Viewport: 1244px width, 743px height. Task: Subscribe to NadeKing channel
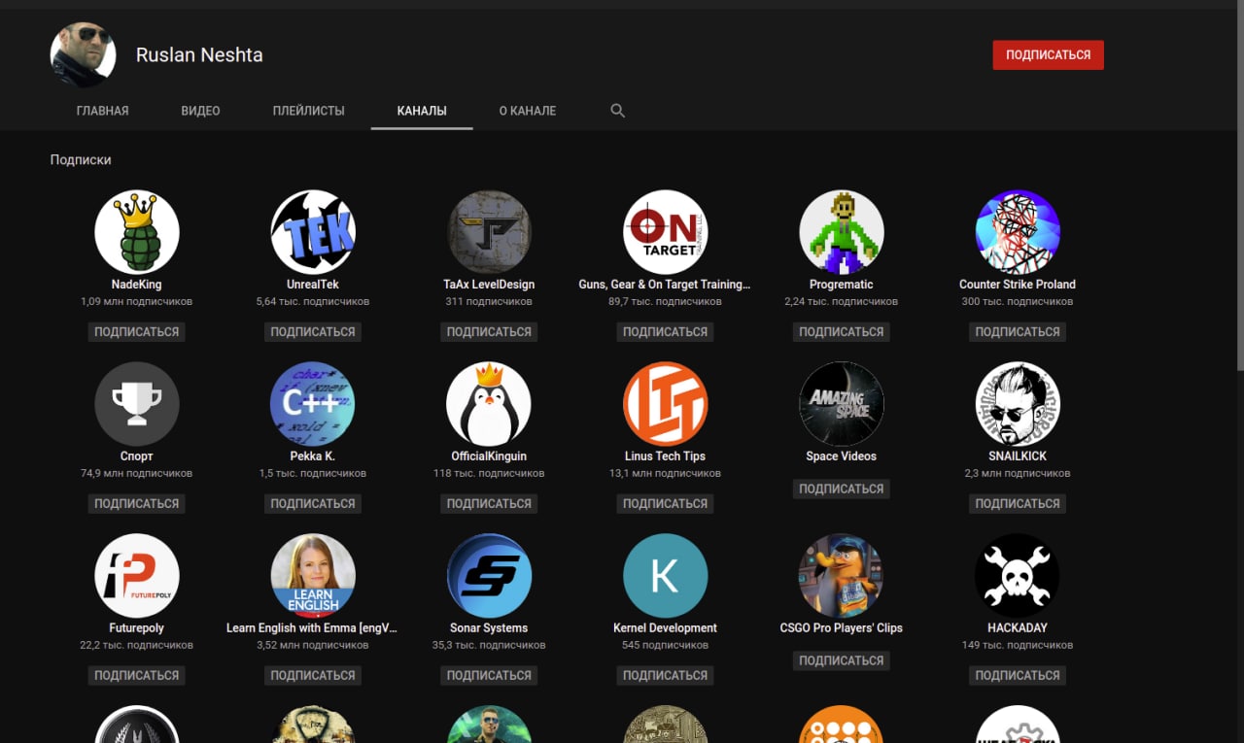tap(137, 331)
